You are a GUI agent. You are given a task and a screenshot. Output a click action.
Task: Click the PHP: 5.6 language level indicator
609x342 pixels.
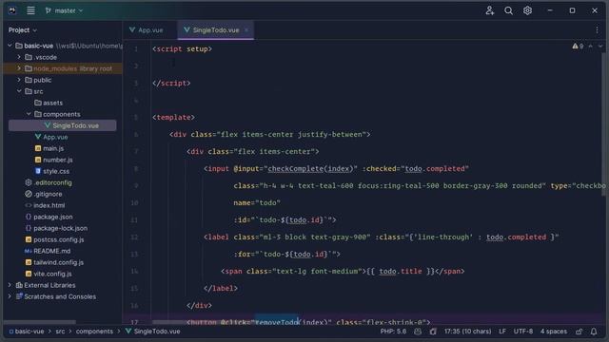tap(393, 332)
